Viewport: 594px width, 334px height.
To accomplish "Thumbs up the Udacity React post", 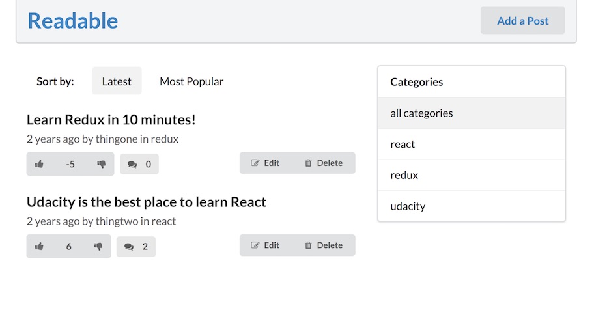I will point(39,246).
